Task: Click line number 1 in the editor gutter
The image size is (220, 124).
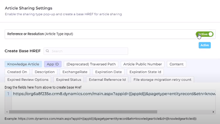Action: (8, 94)
